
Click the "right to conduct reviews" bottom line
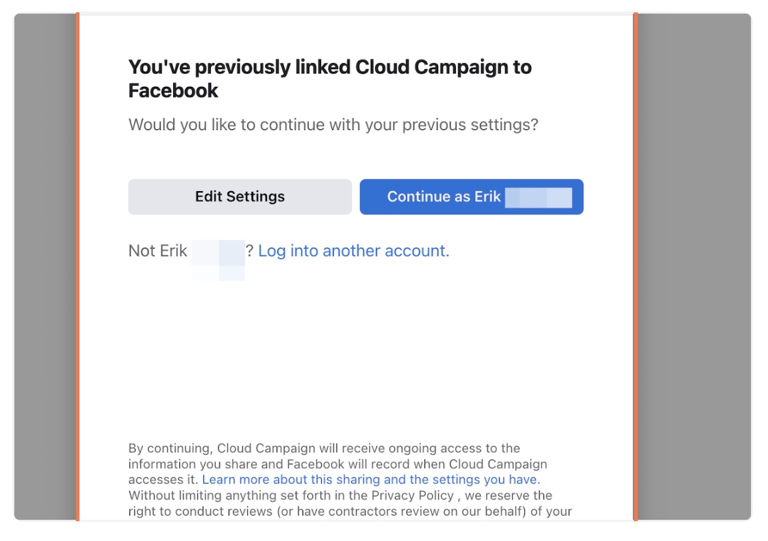tap(349, 512)
